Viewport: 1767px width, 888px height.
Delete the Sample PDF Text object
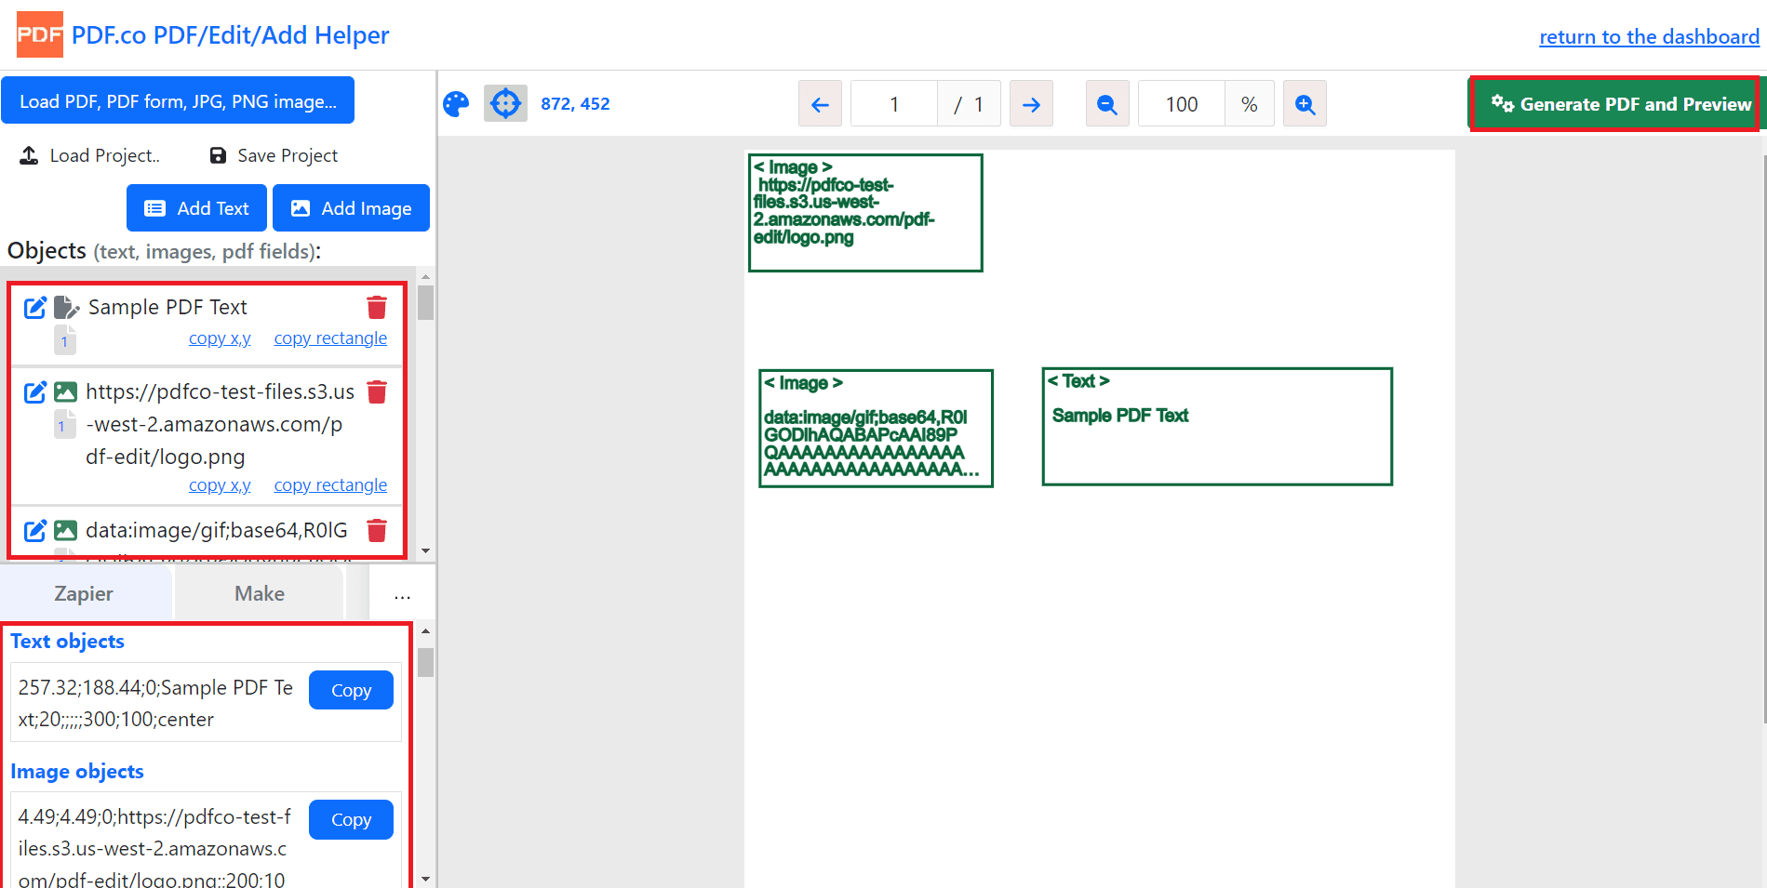377,308
